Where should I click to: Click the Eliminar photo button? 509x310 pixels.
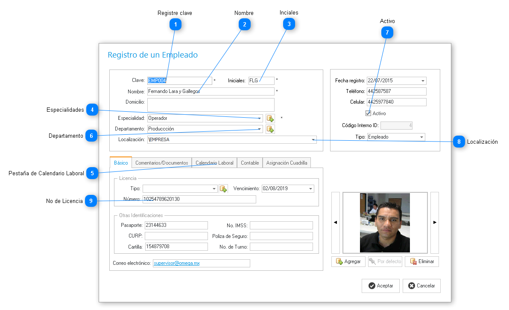click(422, 261)
